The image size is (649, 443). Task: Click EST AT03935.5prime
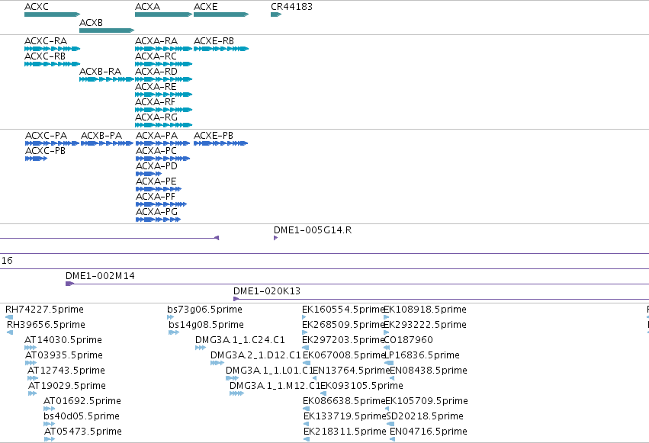(x=31, y=363)
